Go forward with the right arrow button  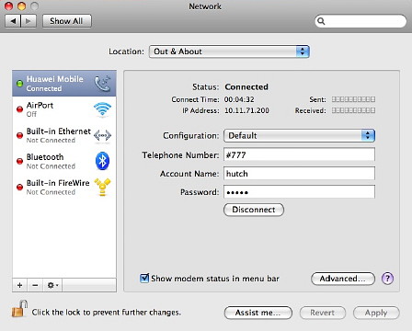point(29,21)
